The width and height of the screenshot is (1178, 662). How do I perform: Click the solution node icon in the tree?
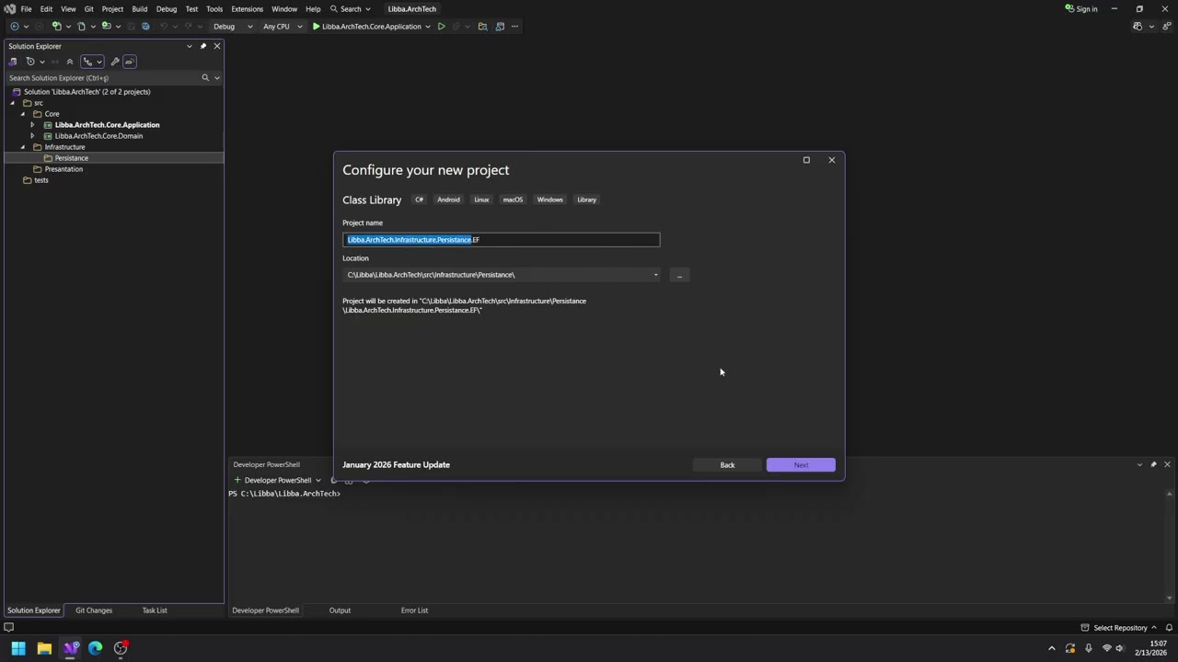pos(17,92)
